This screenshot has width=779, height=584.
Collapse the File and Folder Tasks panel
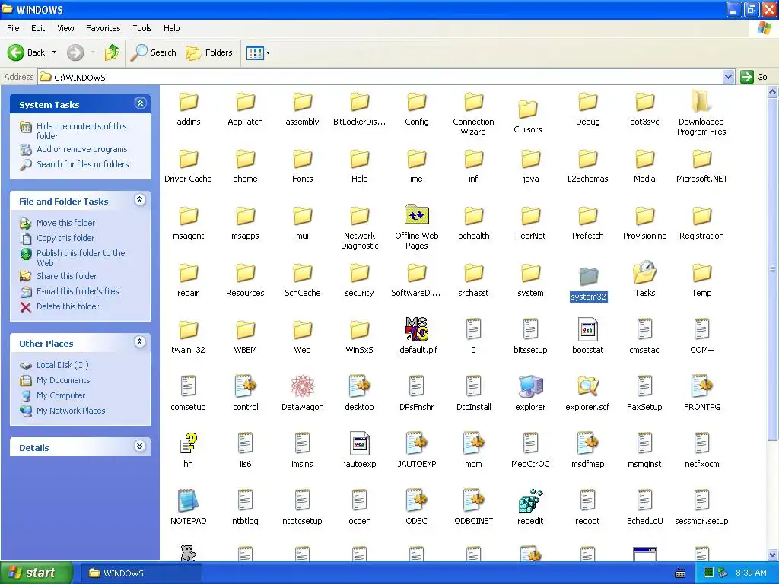click(140, 200)
